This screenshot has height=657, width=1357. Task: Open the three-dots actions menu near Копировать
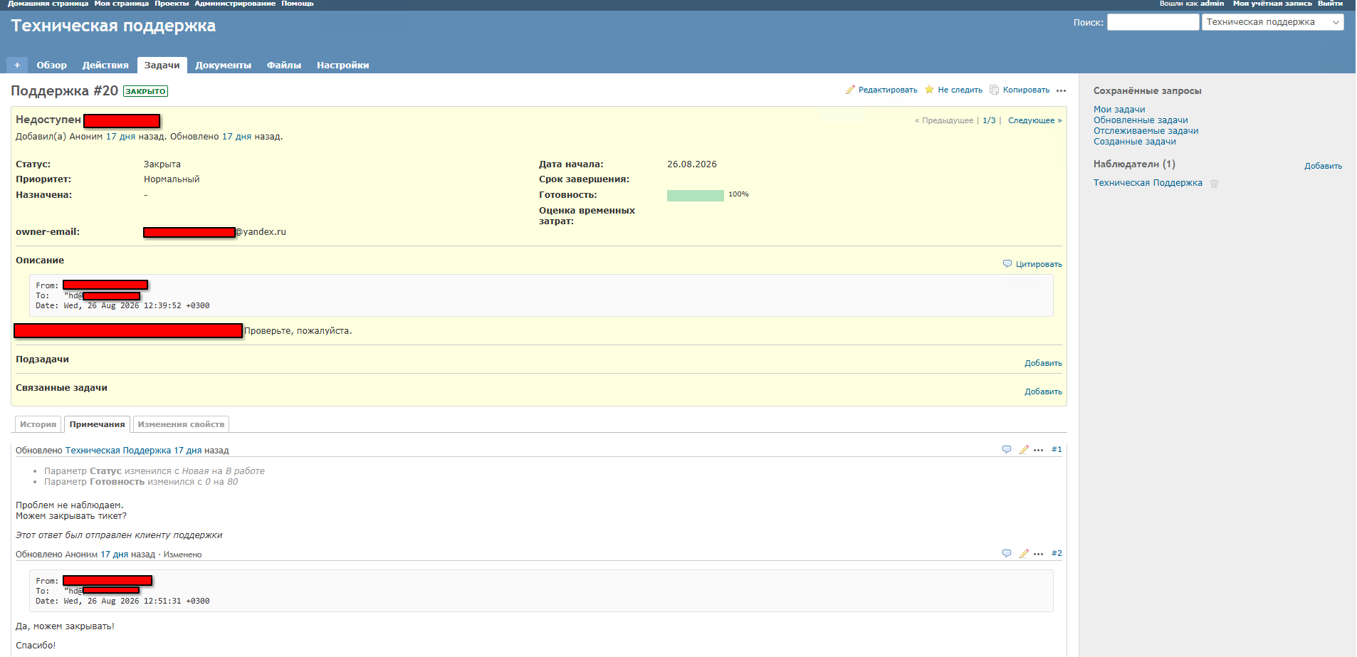(x=1061, y=90)
